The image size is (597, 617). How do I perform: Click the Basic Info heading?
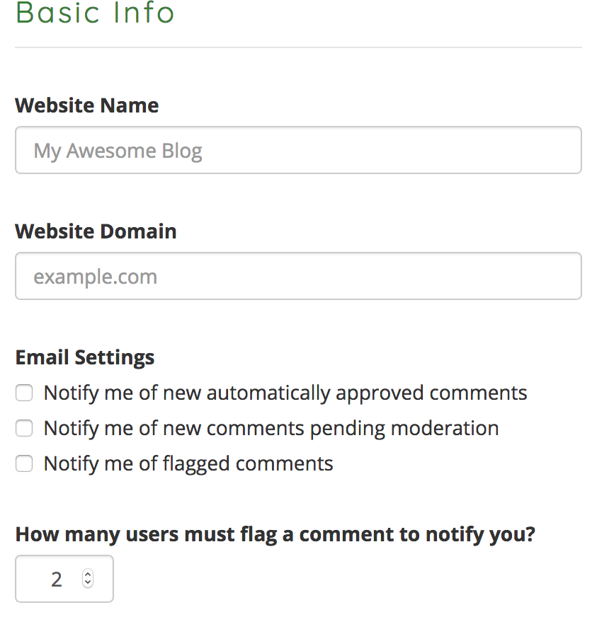[95, 13]
